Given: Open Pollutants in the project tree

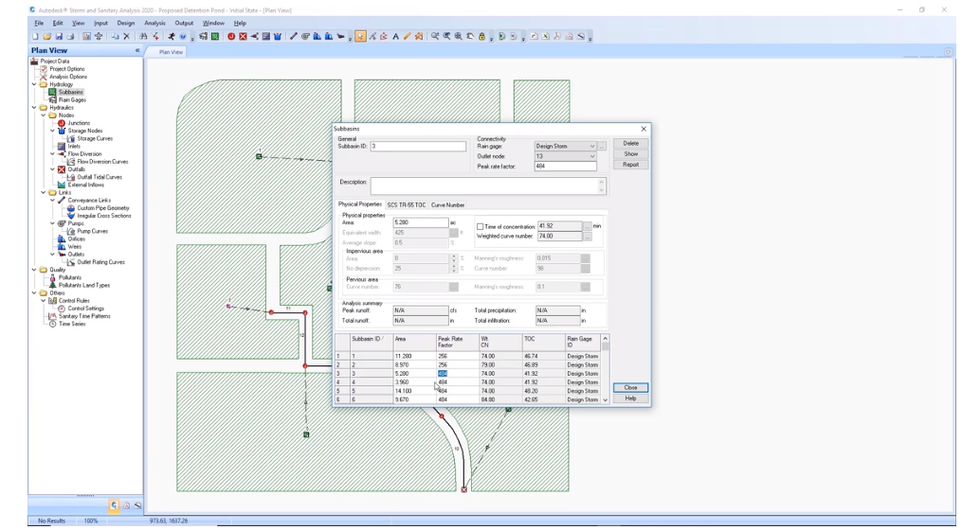Looking at the screenshot, I should click(70, 277).
